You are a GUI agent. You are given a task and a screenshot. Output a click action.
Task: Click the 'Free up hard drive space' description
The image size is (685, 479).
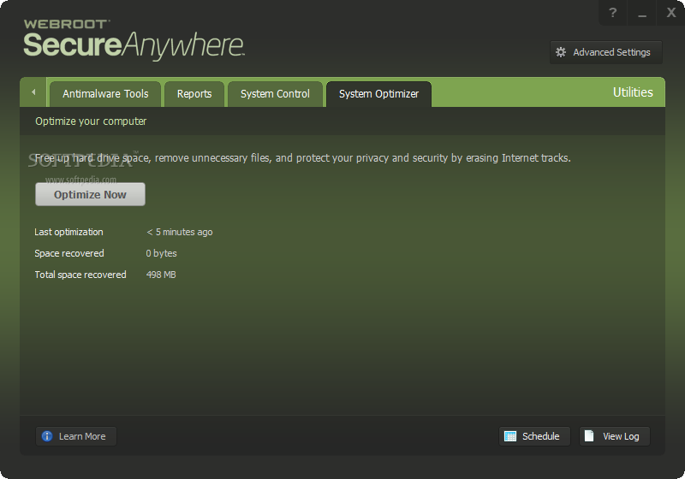(x=303, y=158)
